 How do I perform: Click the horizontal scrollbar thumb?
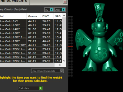pos(27,65)
